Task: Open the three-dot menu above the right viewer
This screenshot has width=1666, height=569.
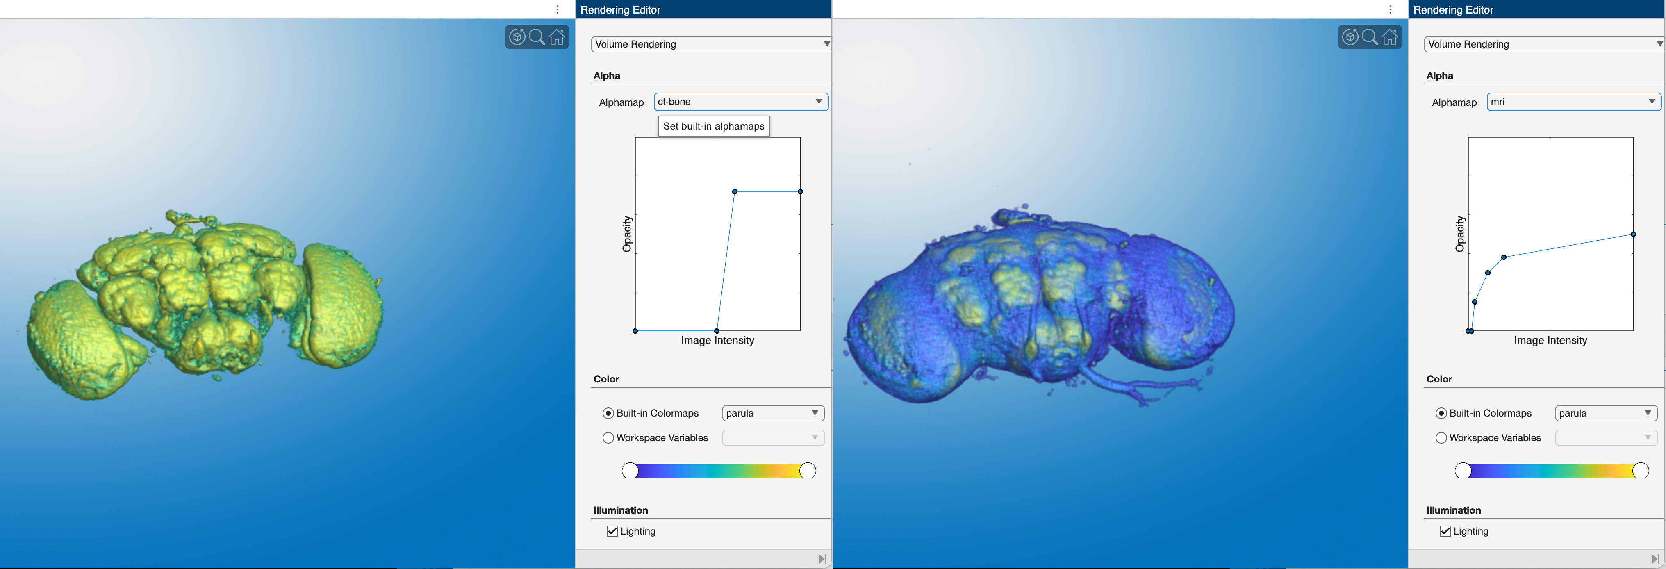Action: (x=1391, y=9)
